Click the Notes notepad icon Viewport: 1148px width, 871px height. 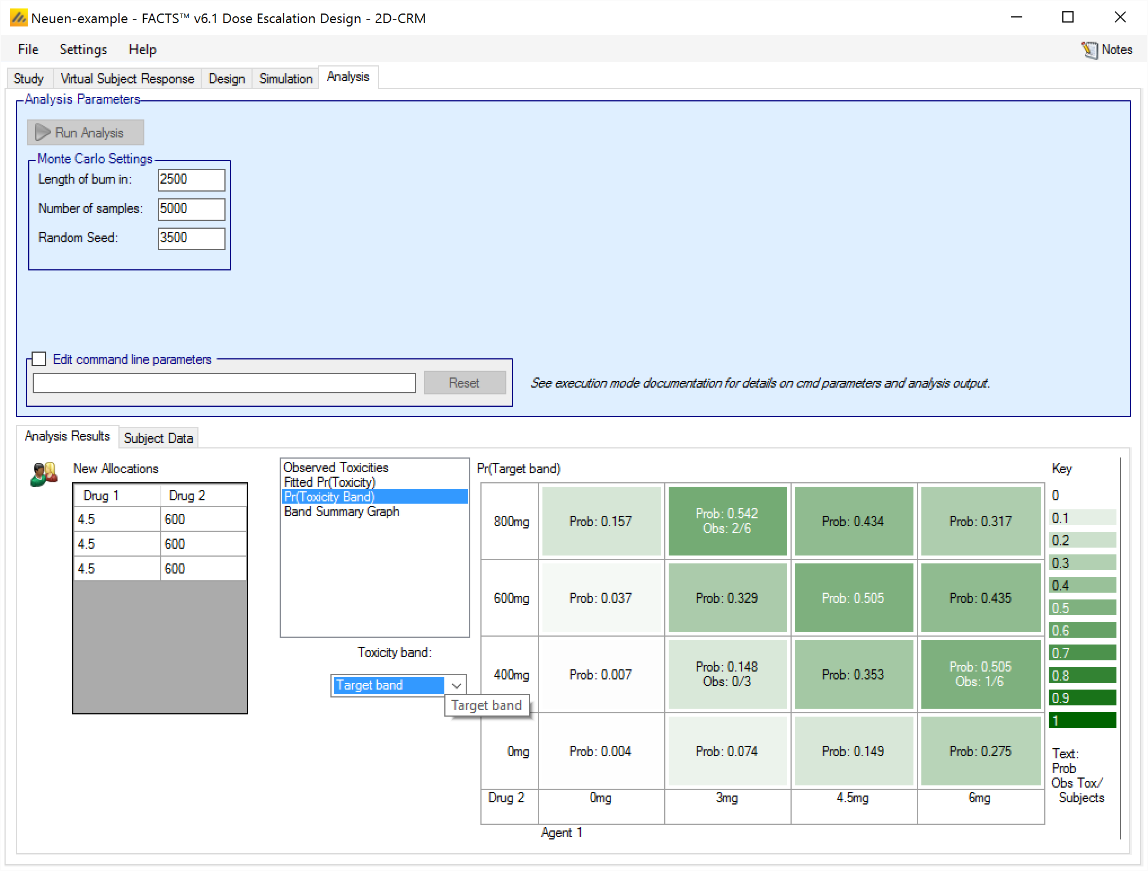click(x=1089, y=50)
